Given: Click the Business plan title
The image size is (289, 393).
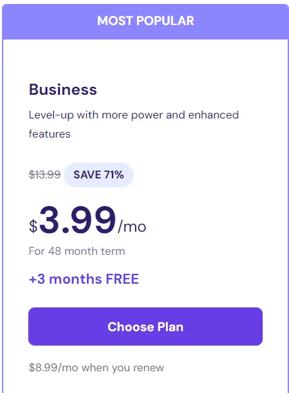Looking at the screenshot, I should tap(63, 90).
